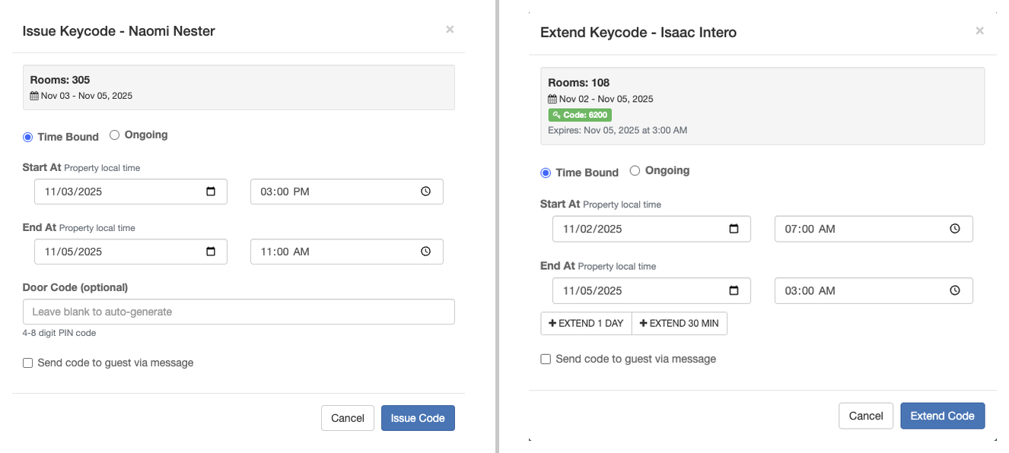This screenshot has width=1009, height=453.
Task: Open calendar picker for Isaac's 11/02/2025 date
Action: 734,229
